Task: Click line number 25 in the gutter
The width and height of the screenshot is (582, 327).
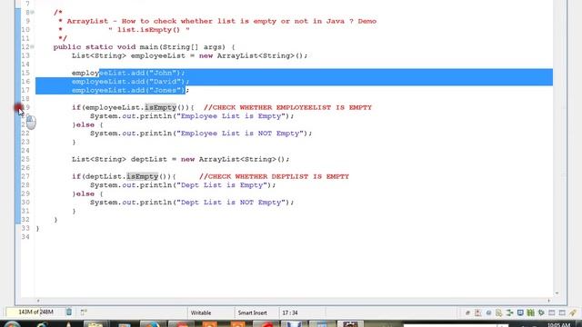Action: pos(25,160)
